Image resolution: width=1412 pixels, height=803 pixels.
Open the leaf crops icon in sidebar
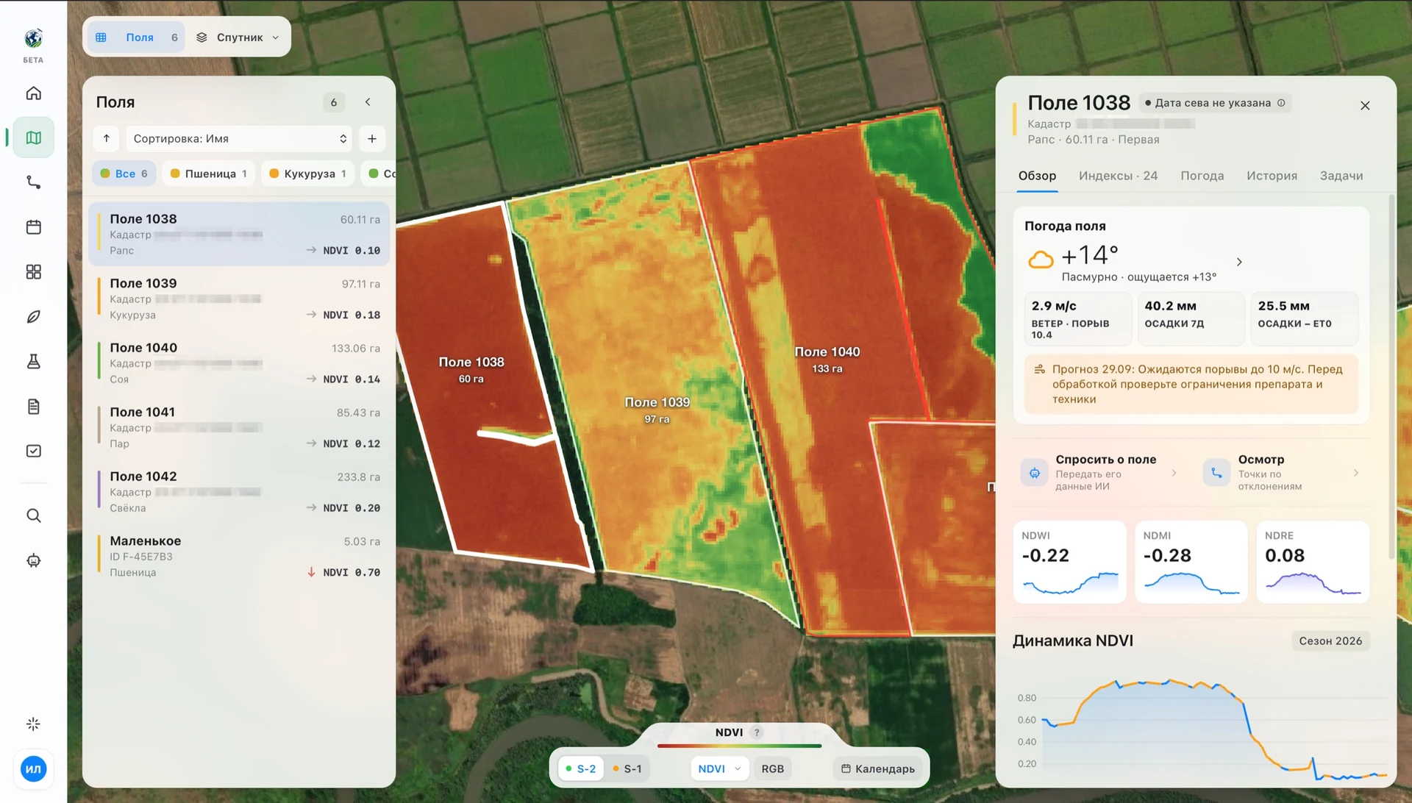click(33, 317)
